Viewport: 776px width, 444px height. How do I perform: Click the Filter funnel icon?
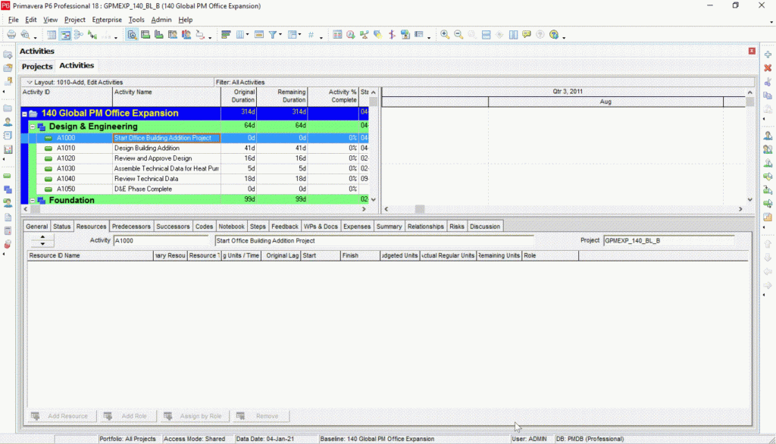(272, 35)
